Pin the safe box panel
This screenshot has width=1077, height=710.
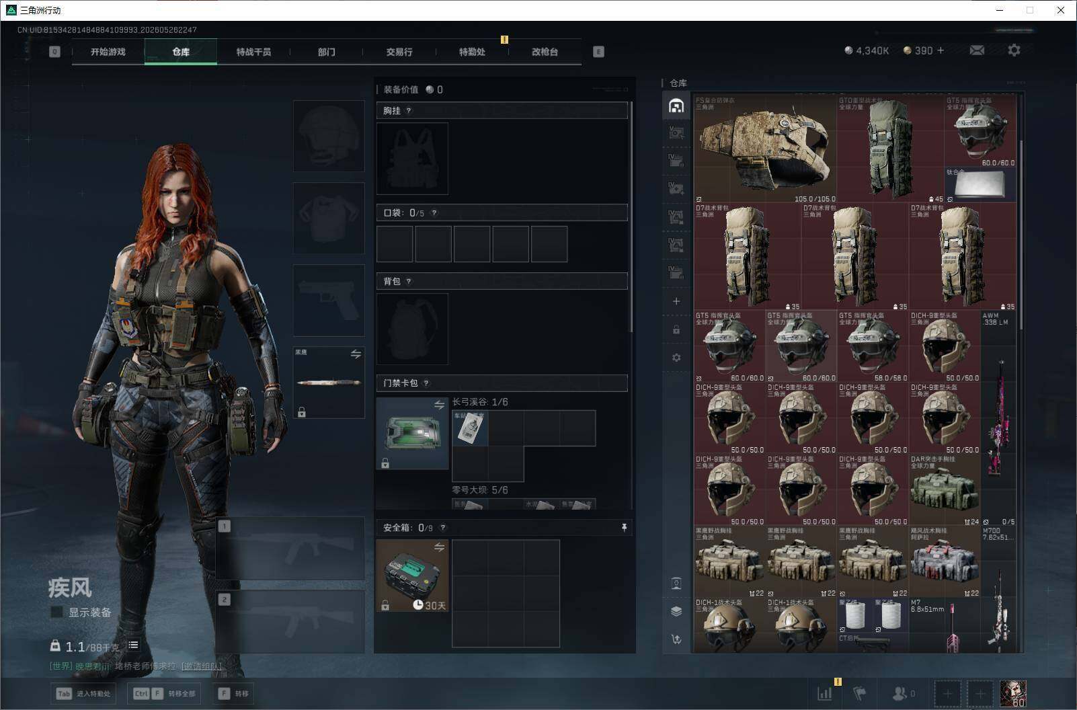pos(624,528)
